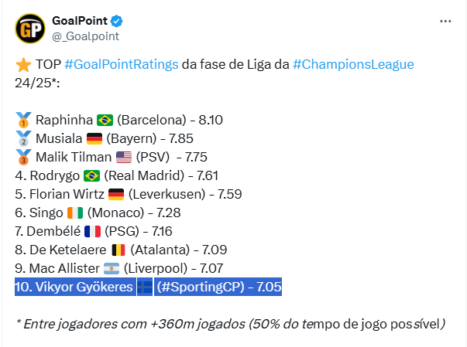Viewport: 467px width, 347px height.
Task: Click the GoalPoint GP profile avatar
Action: click(30, 29)
